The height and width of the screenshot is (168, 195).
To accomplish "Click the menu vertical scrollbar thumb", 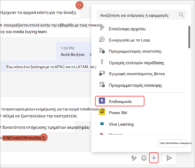I will pyautogui.click(x=189, y=37).
